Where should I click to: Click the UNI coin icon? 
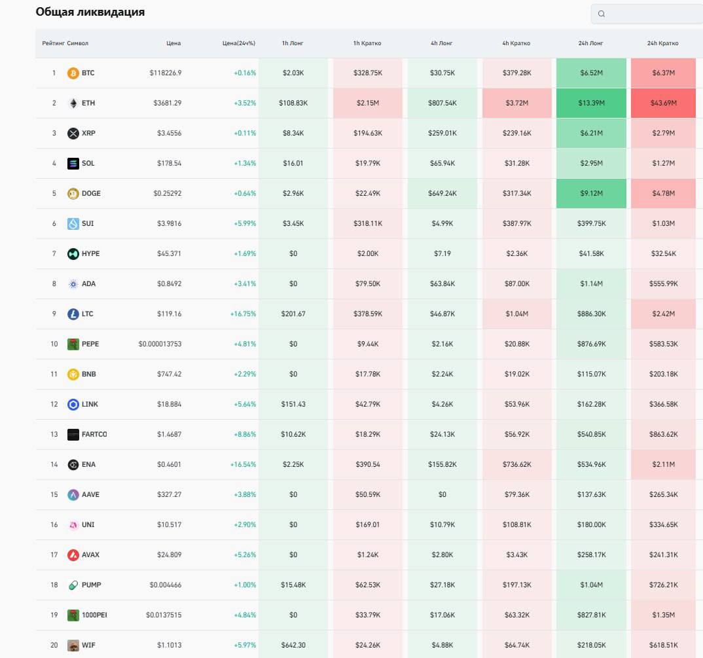73,524
